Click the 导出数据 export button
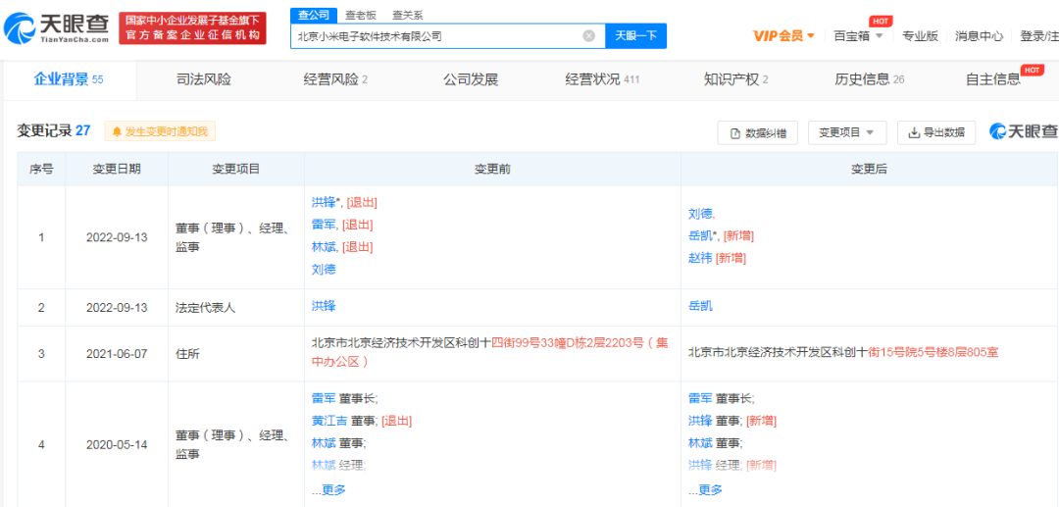1059x507 pixels. coord(936,133)
